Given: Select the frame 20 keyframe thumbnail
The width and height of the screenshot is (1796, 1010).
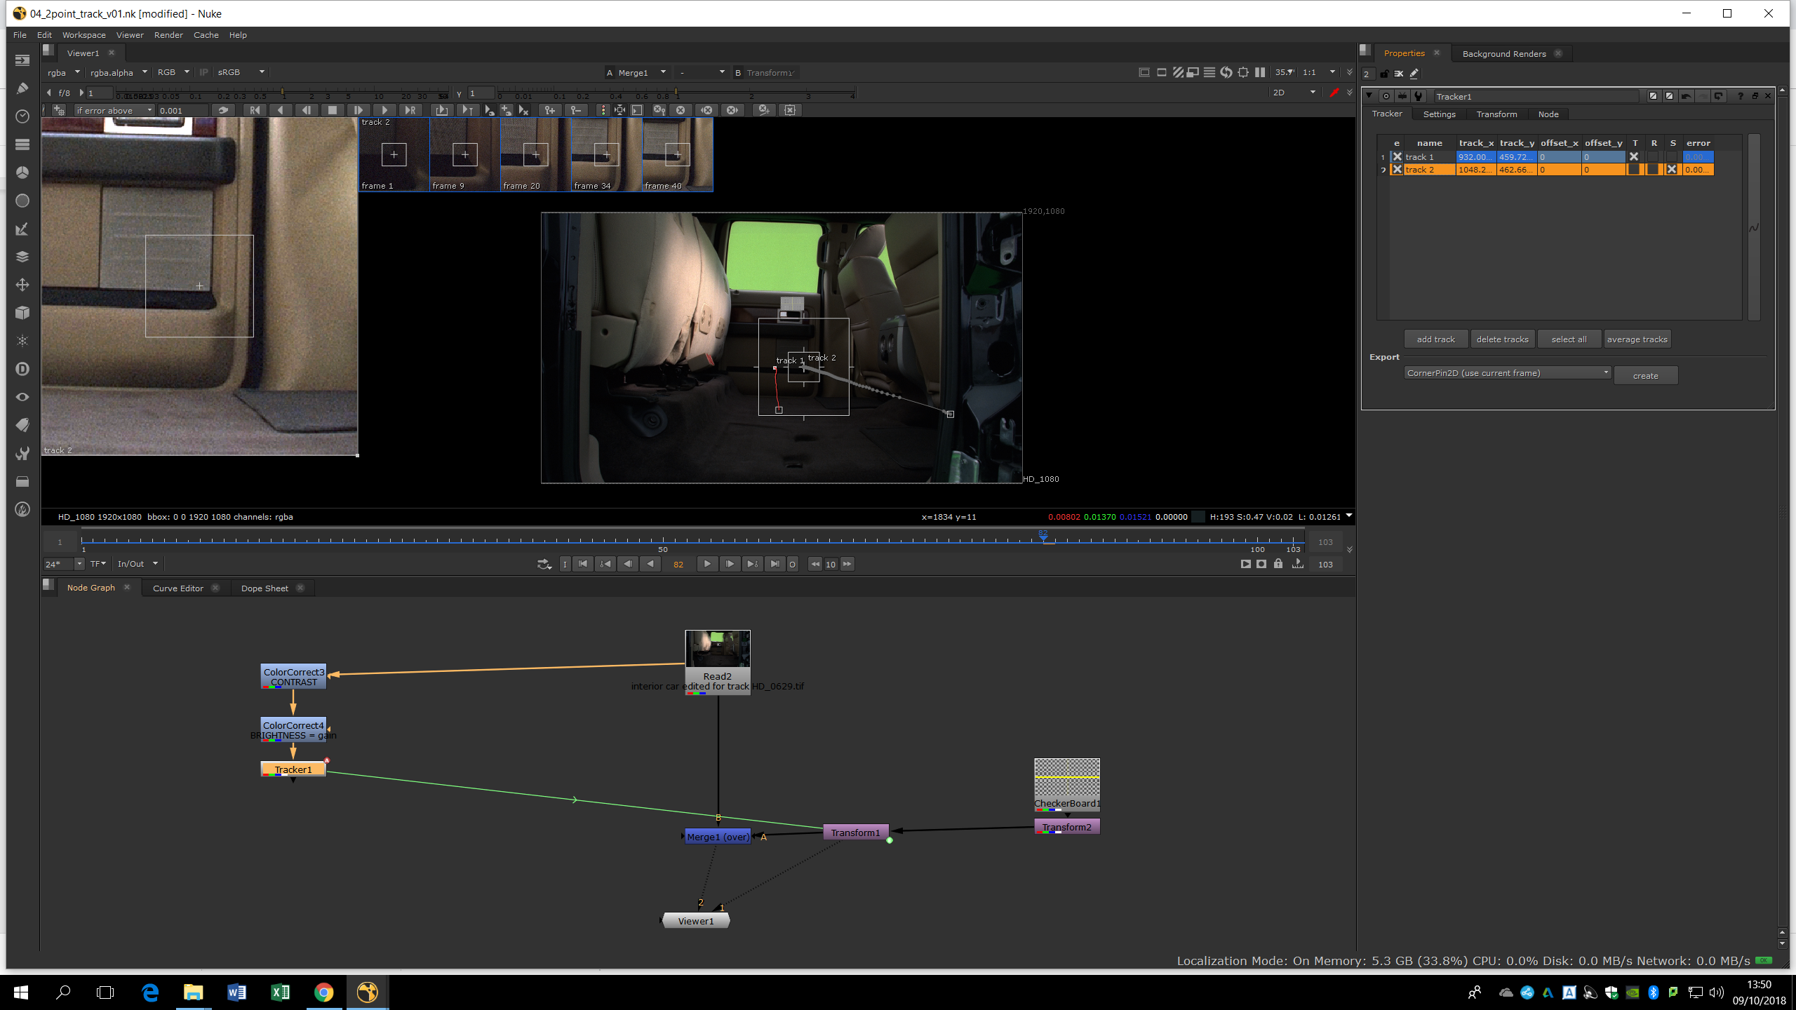Looking at the screenshot, I should click(x=535, y=154).
